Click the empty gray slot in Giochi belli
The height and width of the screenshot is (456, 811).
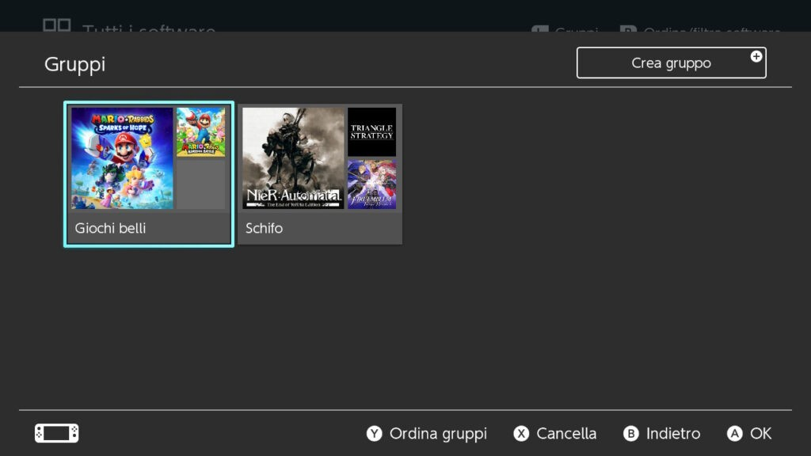200,184
